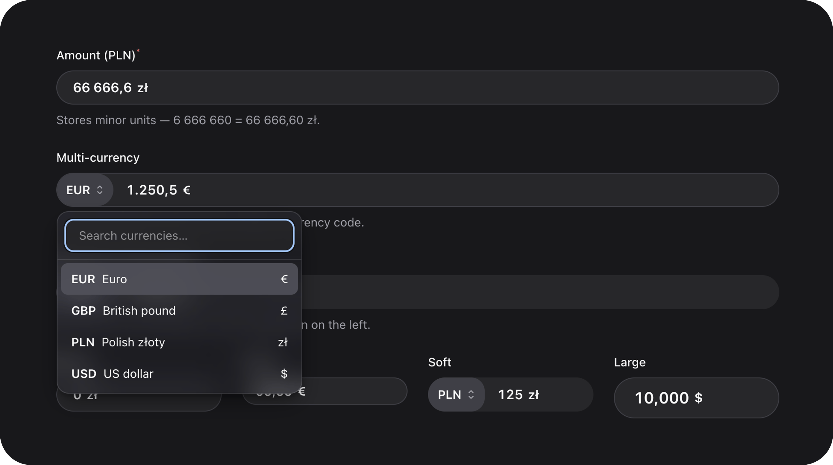The width and height of the screenshot is (833, 465).
Task: Open the EUR currency selector
Action: point(85,190)
